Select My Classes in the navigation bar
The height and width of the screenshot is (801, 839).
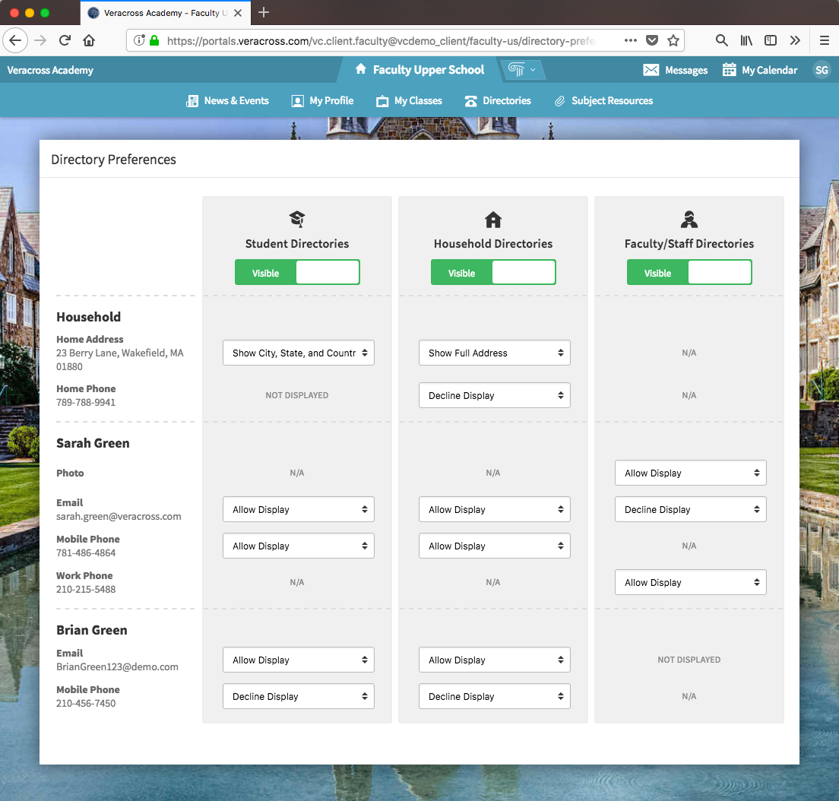coord(409,100)
